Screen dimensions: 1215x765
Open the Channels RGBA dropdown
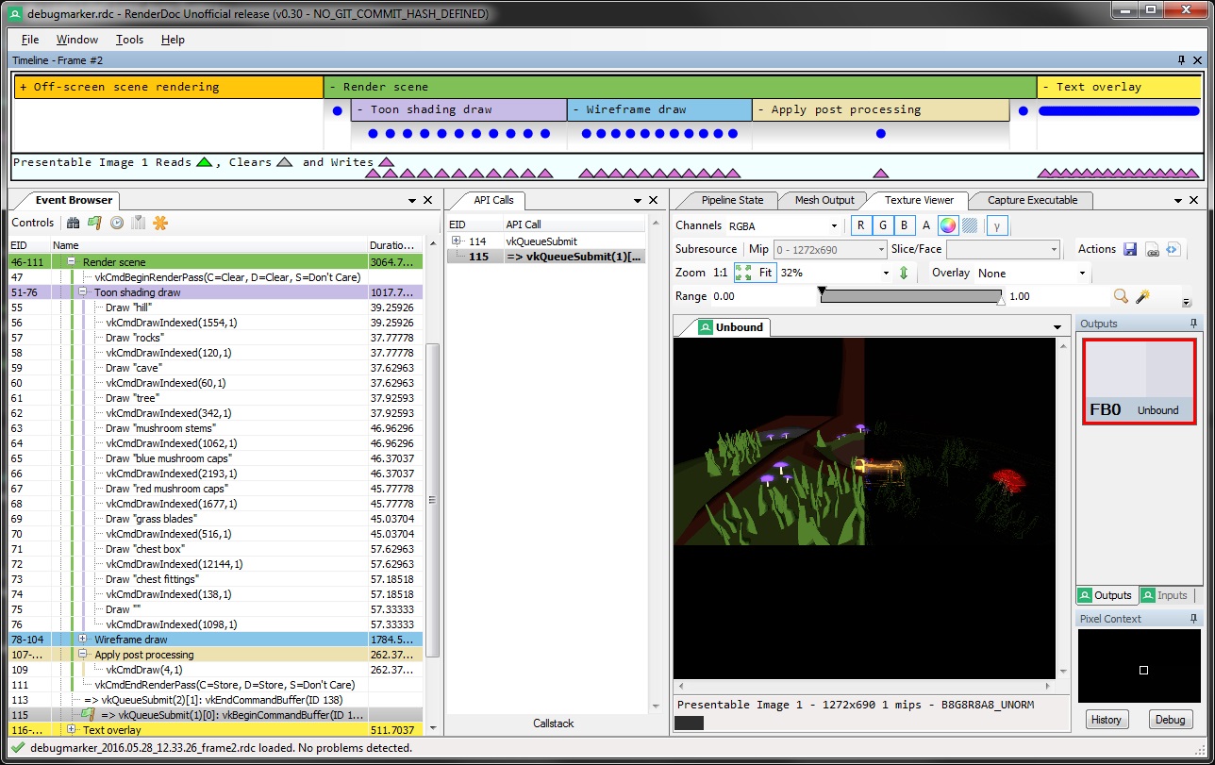coord(783,225)
